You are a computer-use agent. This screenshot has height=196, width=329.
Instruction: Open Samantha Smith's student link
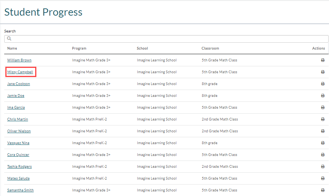(20, 190)
